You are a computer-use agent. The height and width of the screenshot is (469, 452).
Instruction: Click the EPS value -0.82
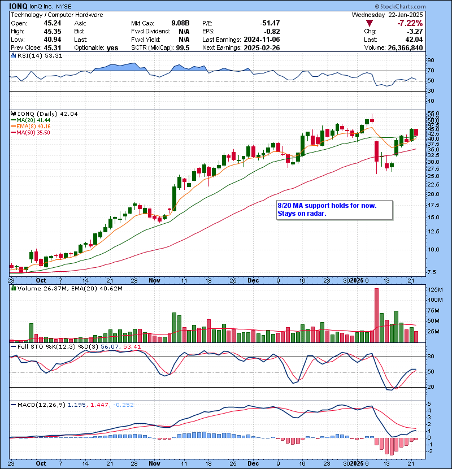[x=272, y=32]
